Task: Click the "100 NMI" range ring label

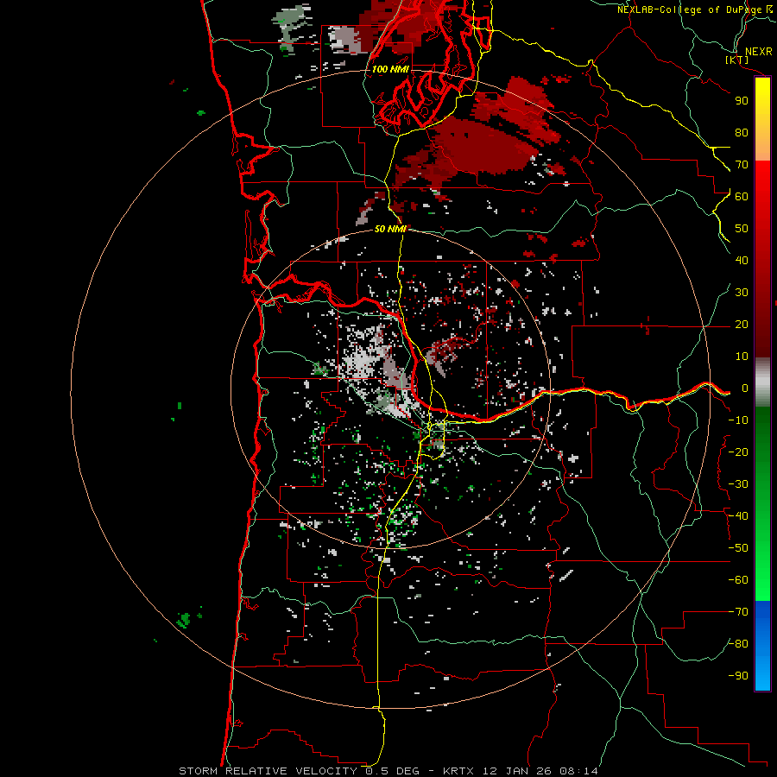Action: click(x=390, y=69)
